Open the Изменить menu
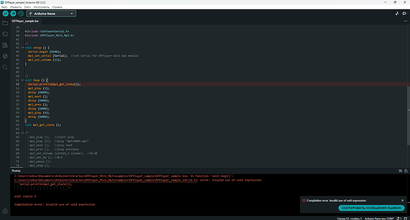 (15, 7)
